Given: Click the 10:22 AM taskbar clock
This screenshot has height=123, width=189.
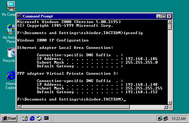Looking at the screenshot, I should tap(178, 118).
